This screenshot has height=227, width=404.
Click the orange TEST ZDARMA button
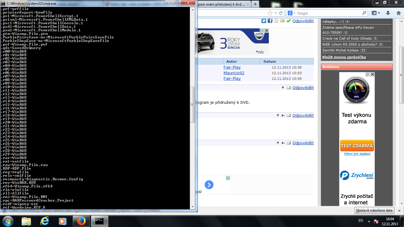(357, 146)
